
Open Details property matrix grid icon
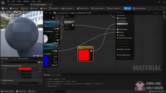[x=39, y=62]
